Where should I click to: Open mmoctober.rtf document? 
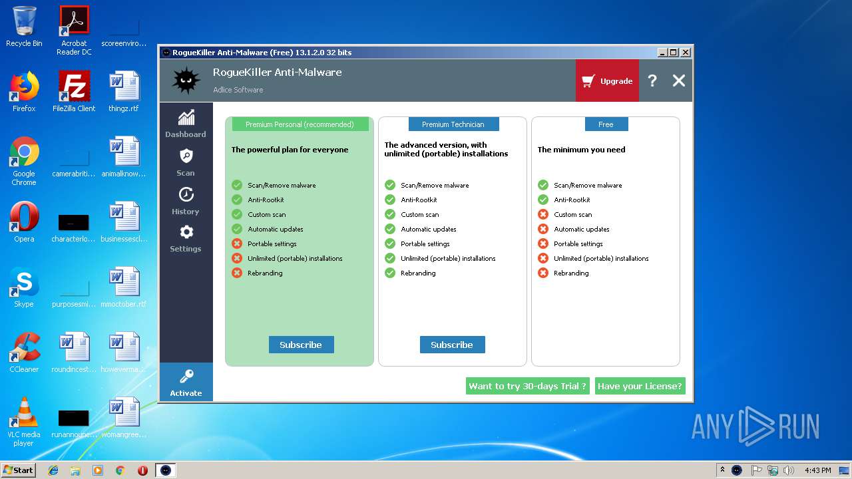pyautogui.click(x=124, y=287)
